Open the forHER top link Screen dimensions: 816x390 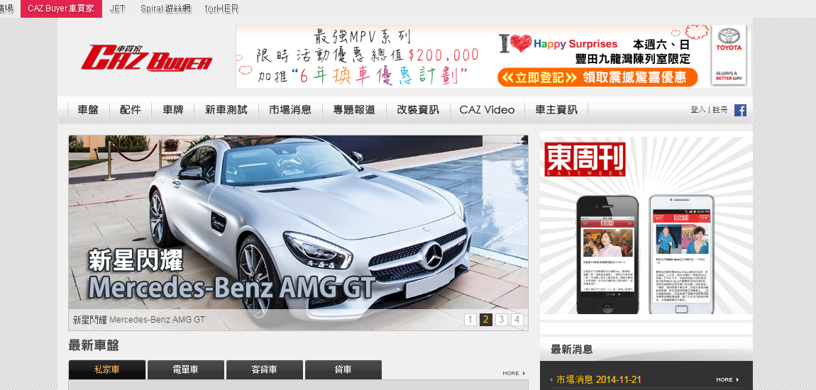click(x=221, y=9)
